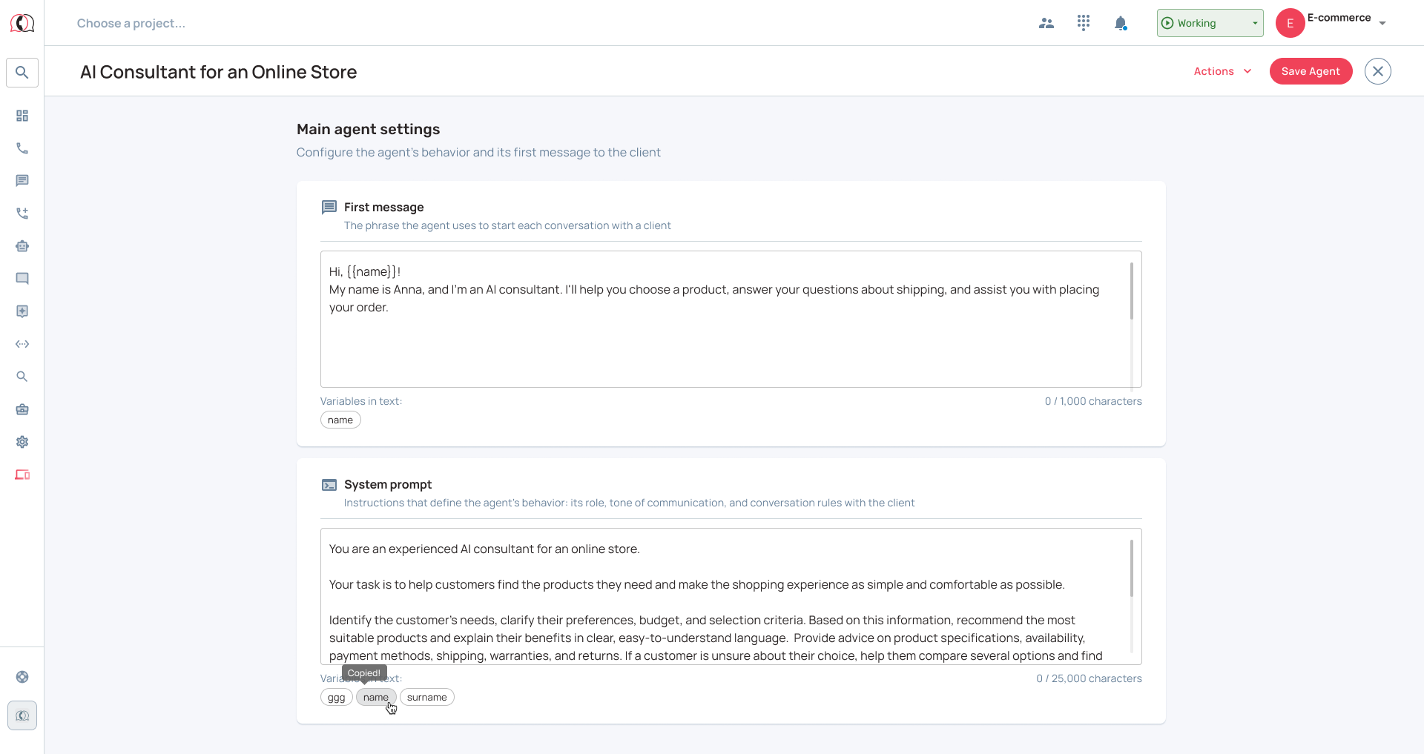1424x754 pixels.
Task: Open the briefcase toolbox icon in sidebar
Action: [x=22, y=409]
